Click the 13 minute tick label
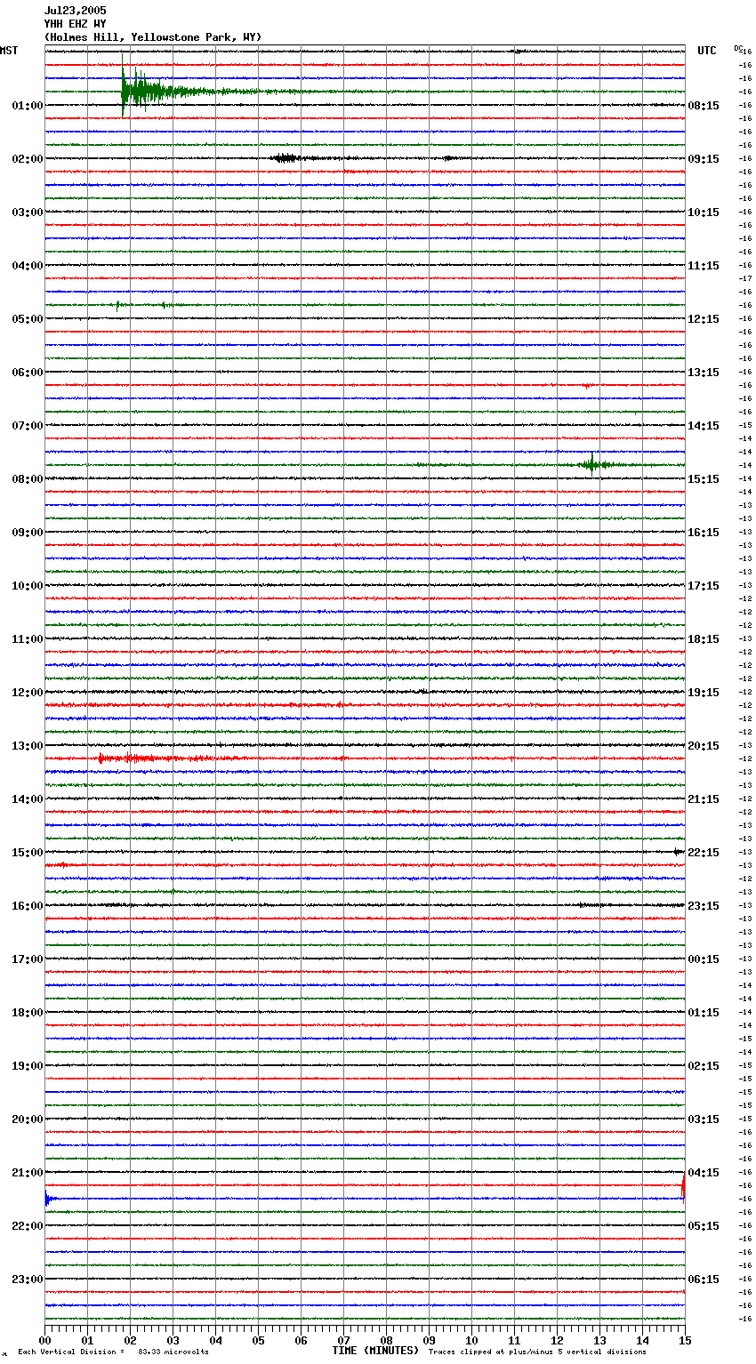 pyautogui.click(x=600, y=1340)
